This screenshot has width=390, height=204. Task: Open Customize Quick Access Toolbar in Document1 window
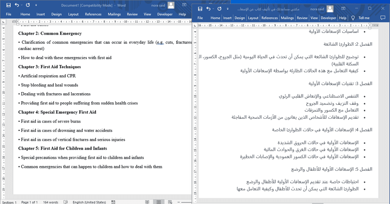click(x=36, y=5)
